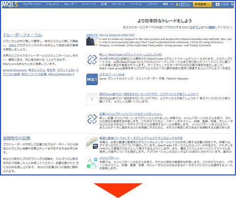Screen dimensions: 236x198
Task: Open 'How to access to other File?' topic
Action: tap(117, 35)
